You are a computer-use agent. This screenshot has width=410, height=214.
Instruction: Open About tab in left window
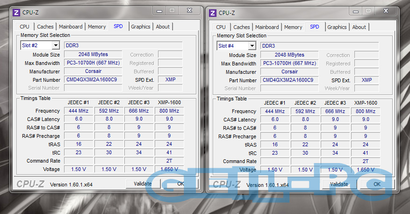pyautogui.click(x=163, y=27)
